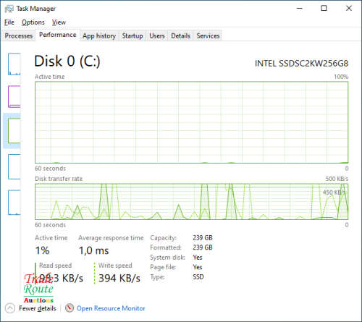Click the Resource Monitor gauge icon
The image size is (362, 322).
tap(70, 308)
